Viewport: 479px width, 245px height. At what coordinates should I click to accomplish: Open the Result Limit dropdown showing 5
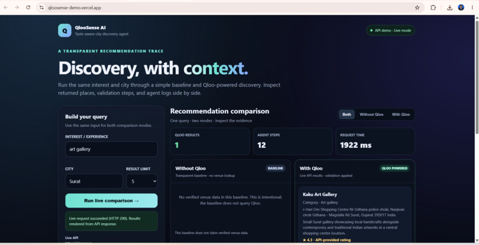pyautogui.click(x=142, y=182)
